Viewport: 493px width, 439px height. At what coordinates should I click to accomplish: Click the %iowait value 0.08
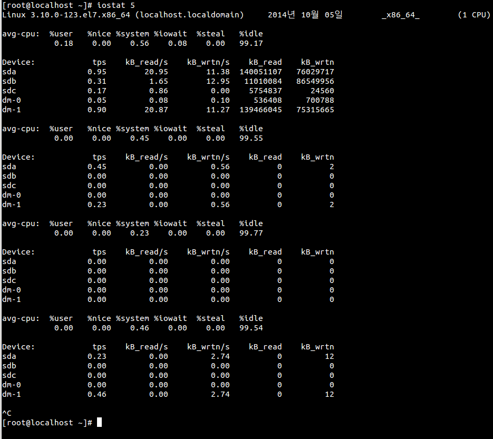(177, 43)
